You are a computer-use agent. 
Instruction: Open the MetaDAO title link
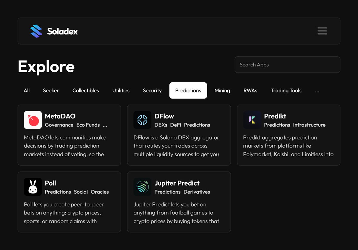pyautogui.click(x=60, y=116)
